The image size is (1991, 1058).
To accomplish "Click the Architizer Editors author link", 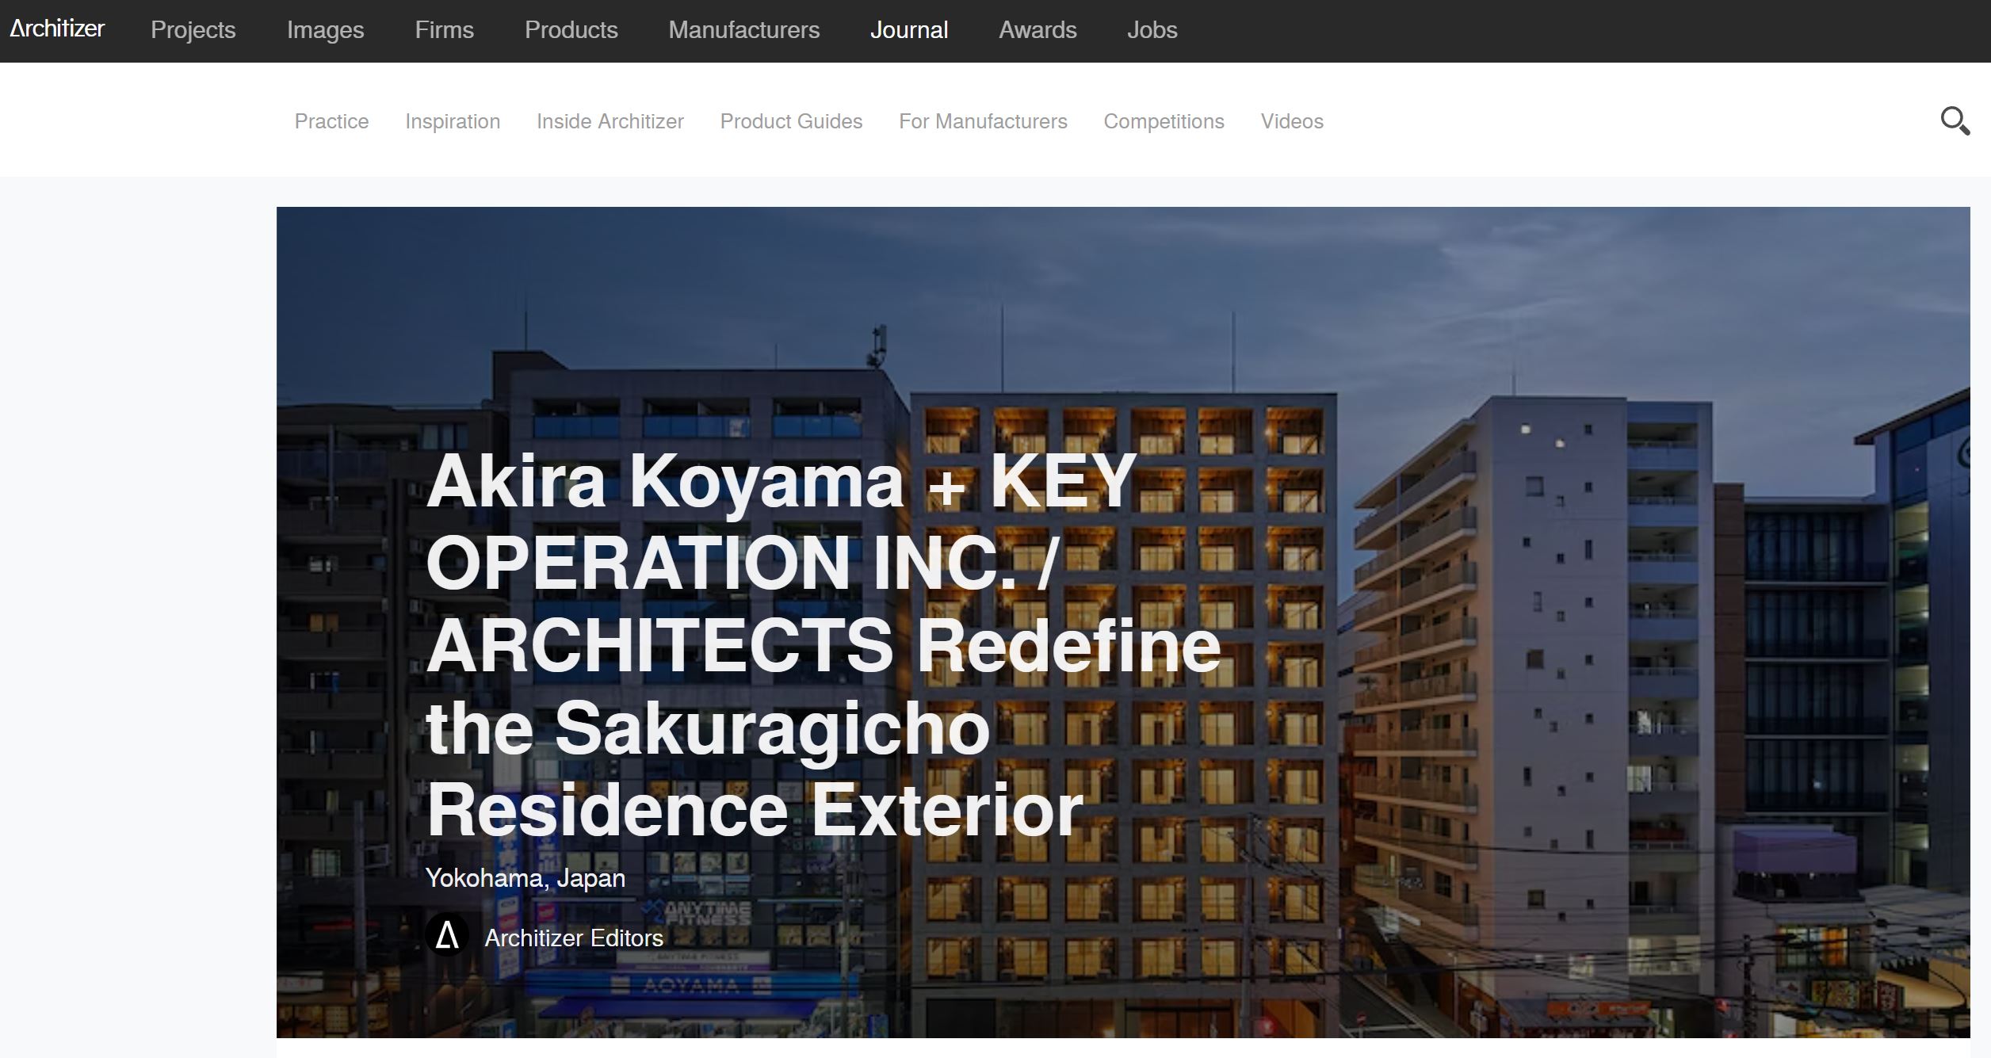I will 574,938.
